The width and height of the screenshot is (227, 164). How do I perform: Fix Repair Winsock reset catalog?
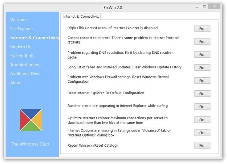202,145
